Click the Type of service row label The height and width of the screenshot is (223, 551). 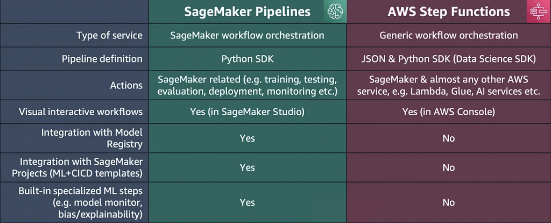click(x=110, y=36)
